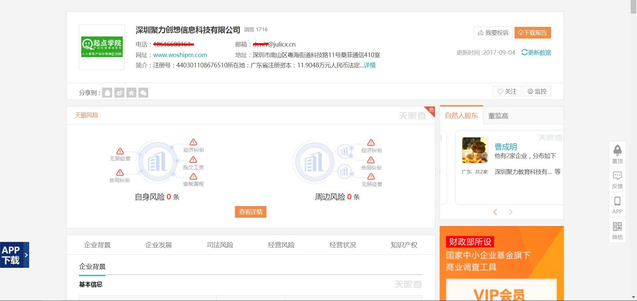This screenshot has width=637, height=301.
Task: Click the 合同纠纷 warning icon under 周边风险
Action: 371,160
